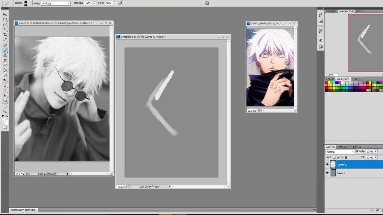Open Untitled-1 status bar info arrow

(x=169, y=187)
